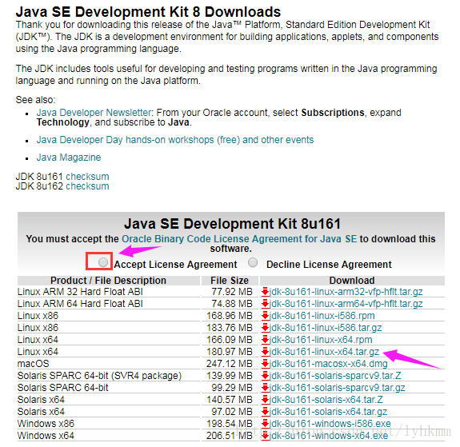Open the JDK 8u161 checksum link
This screenshot has width=460, height=447.
[87, 177]
